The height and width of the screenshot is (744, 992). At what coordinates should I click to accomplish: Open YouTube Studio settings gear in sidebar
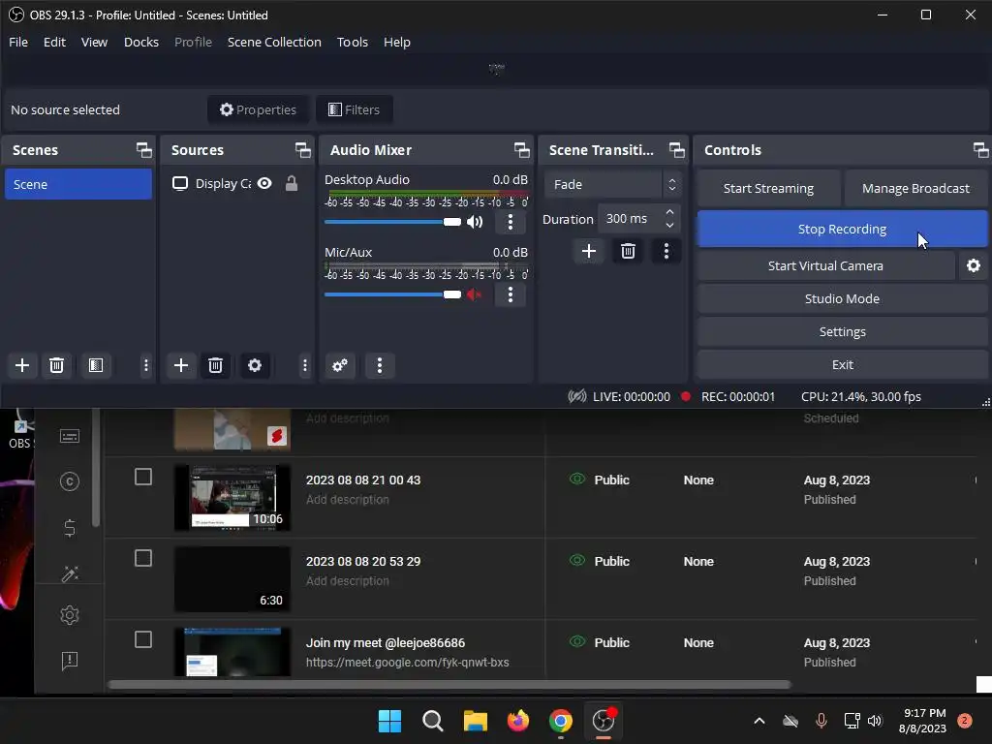(70, 615)
